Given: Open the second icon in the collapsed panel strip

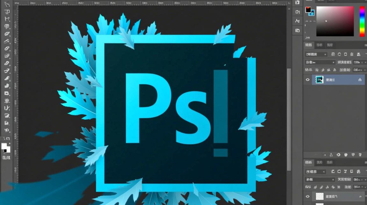Looking at the screenshot, I should (298, 11).
